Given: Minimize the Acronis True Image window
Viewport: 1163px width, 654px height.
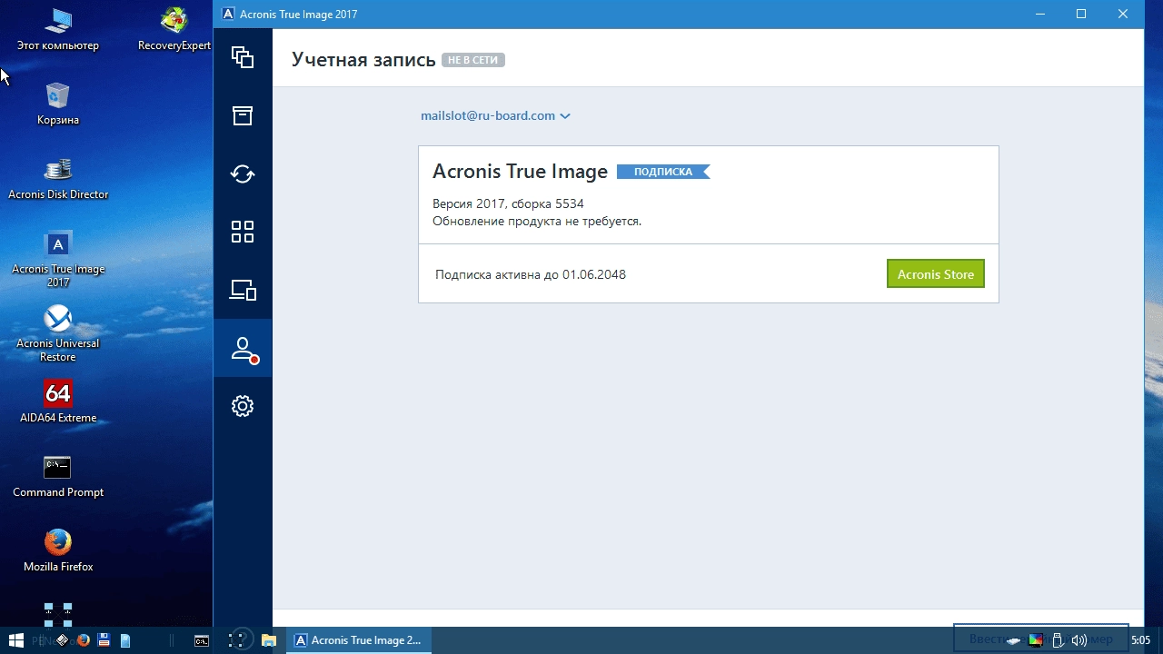Looking at the screenshot, I should click(1039, 14).
